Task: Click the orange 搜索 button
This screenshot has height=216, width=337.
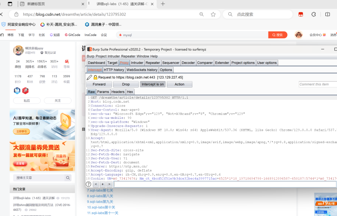Action: [x=278, y=35]
